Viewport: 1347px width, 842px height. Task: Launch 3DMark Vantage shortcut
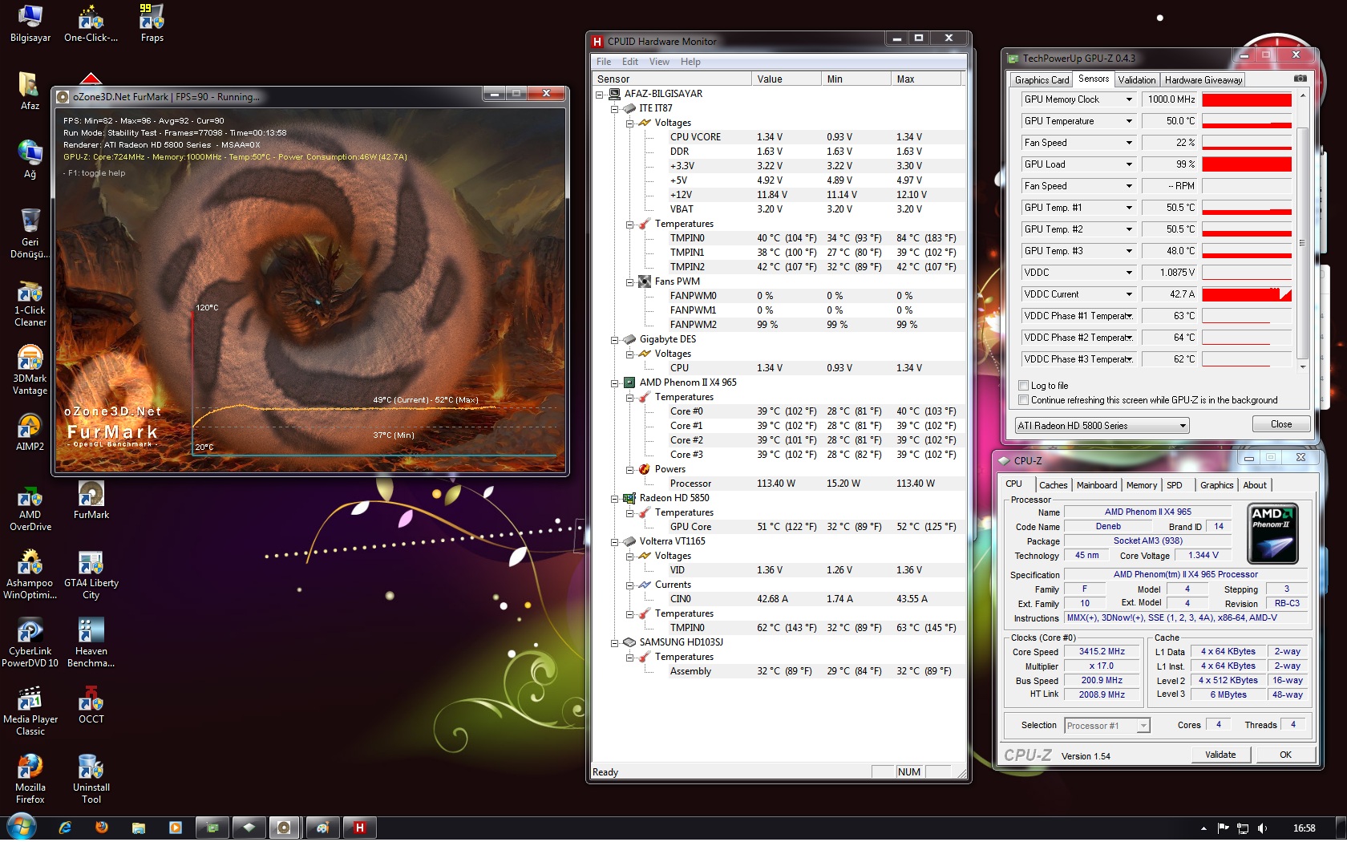point(30,370)
